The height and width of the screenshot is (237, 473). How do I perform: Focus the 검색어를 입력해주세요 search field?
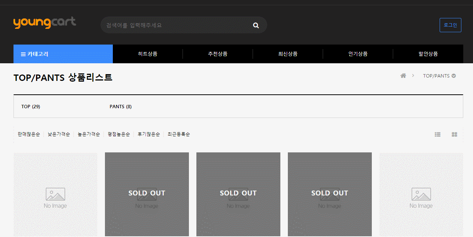pyautogui.click(x=175, y=25)
